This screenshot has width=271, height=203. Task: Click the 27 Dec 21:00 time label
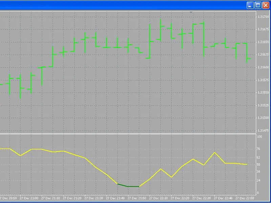29,198
